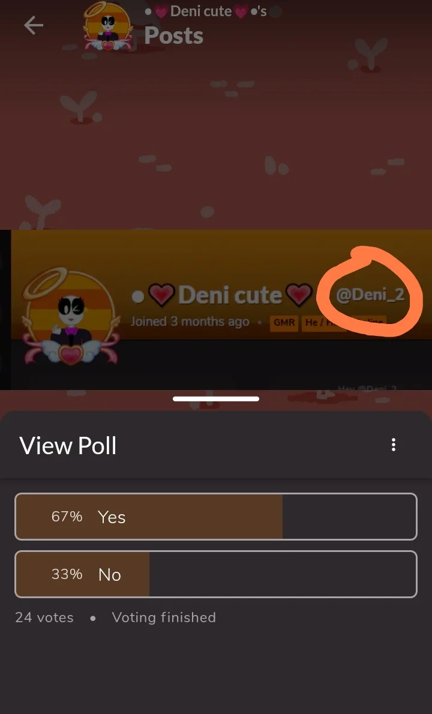Tap the He / Him pronoun tag
This screenshot has height=714, width=432.
323,322
